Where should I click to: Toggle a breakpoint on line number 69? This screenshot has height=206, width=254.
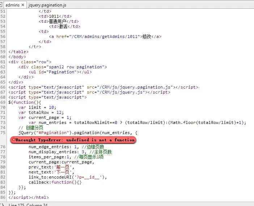coord(3,102)
